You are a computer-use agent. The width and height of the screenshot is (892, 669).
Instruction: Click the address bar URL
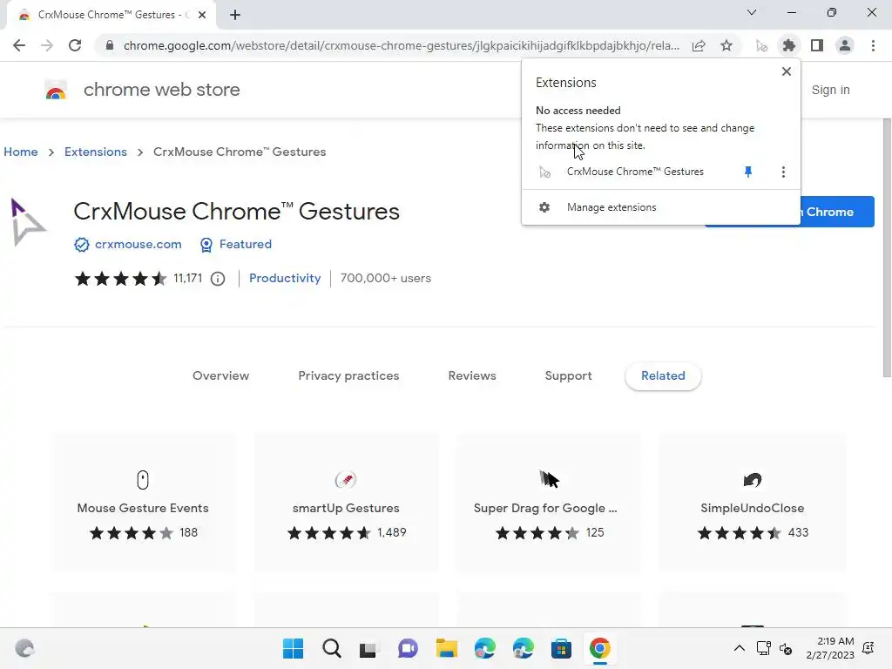pyautogui.click(x=401, y=45)
